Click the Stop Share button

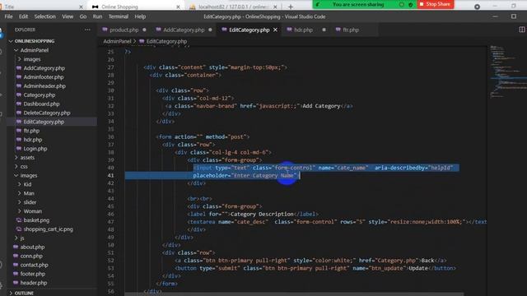[x=436, y=4]
